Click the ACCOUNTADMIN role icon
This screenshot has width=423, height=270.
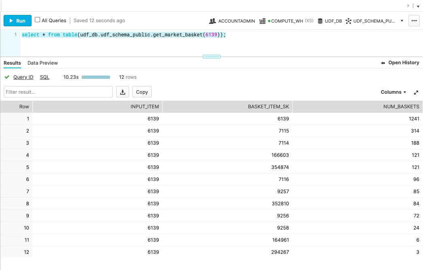(213, 21)
